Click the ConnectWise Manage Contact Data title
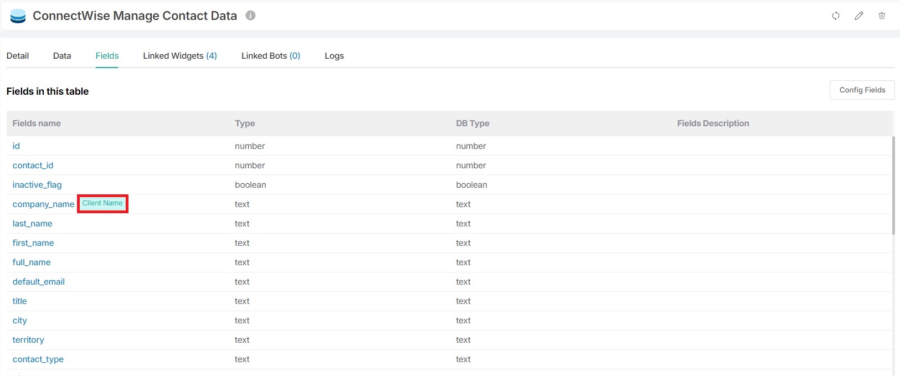Image resolution: width=900 pixels, height=376 pixels. click(x=135, y=16)
